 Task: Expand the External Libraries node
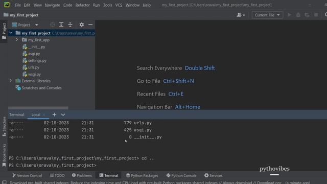point(11,81)
